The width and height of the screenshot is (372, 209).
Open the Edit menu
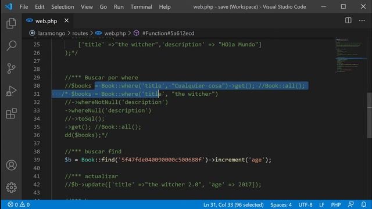(40, 6)
